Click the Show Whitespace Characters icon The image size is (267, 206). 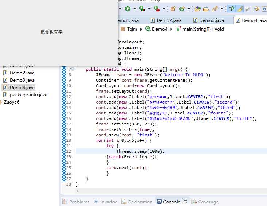coord(248,9)
